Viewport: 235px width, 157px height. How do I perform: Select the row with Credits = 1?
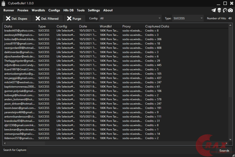(x=115, y=130)
